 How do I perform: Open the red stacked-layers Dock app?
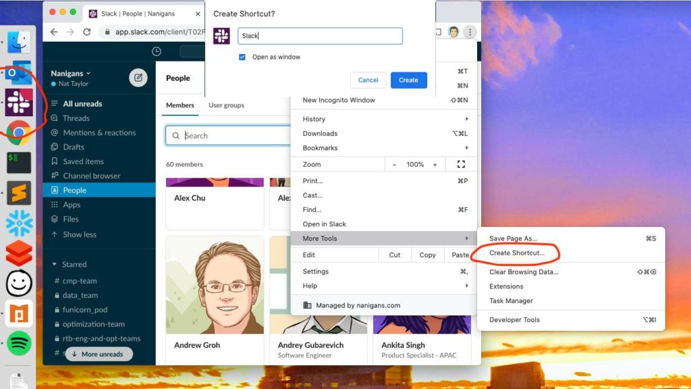pyautogui.click(x=18, y=253)
